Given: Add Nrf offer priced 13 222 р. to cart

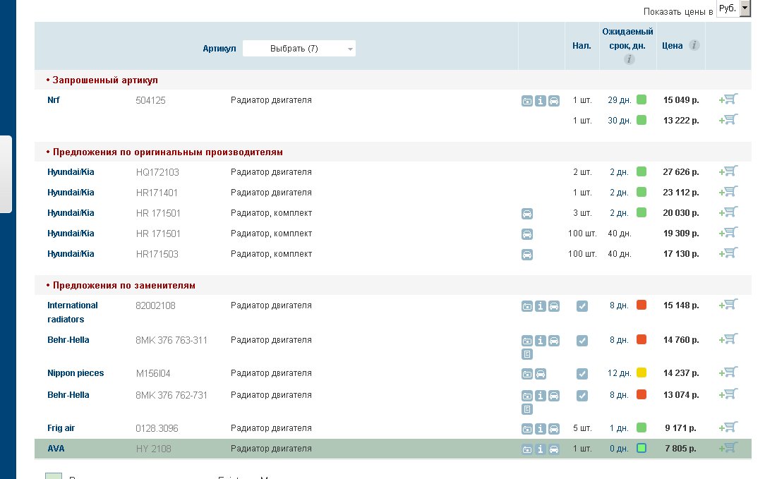Looking at the screenshot, I should [x=728, y=120].
